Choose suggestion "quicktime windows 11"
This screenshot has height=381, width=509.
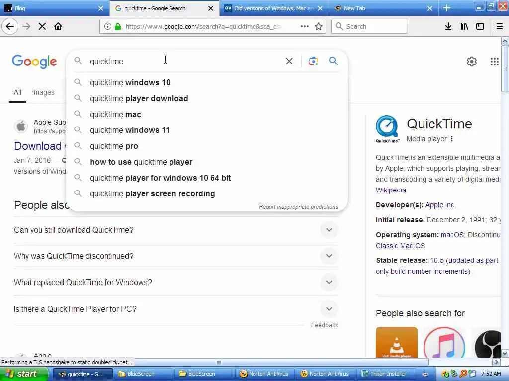tap(207, 130)
